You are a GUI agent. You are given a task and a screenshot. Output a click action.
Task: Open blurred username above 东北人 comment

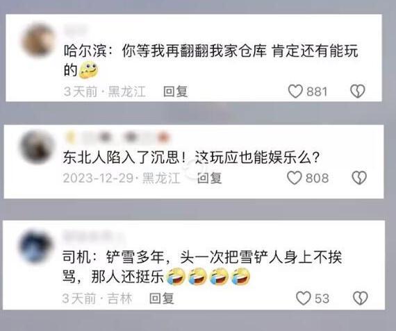(x=117, y=137)
